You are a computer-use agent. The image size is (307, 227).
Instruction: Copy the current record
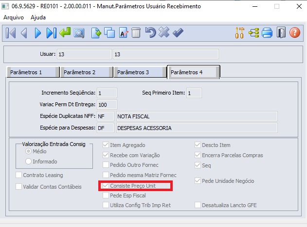[x=109, y=32]
